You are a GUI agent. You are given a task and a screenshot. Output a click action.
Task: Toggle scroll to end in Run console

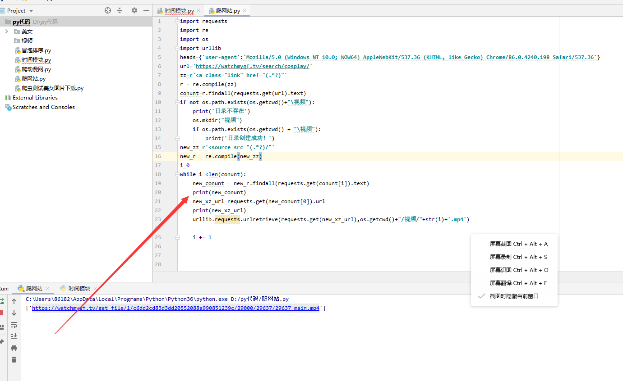(x=14, y=336)
